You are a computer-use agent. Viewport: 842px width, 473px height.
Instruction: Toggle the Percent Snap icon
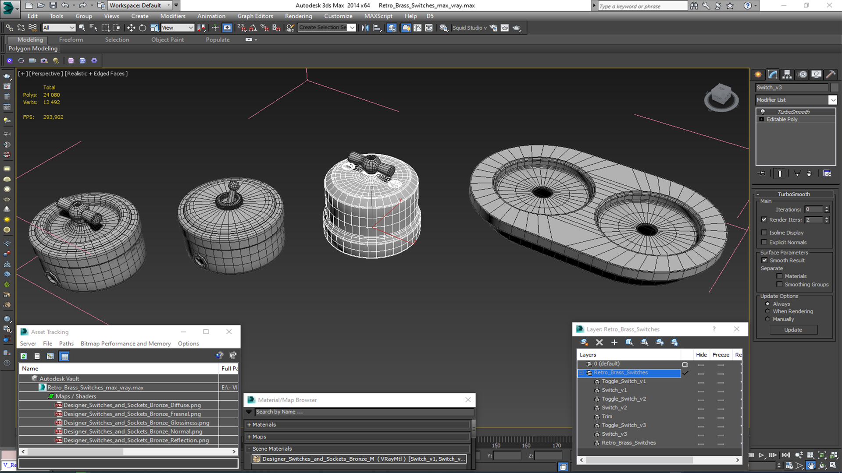tap(264, 28)
